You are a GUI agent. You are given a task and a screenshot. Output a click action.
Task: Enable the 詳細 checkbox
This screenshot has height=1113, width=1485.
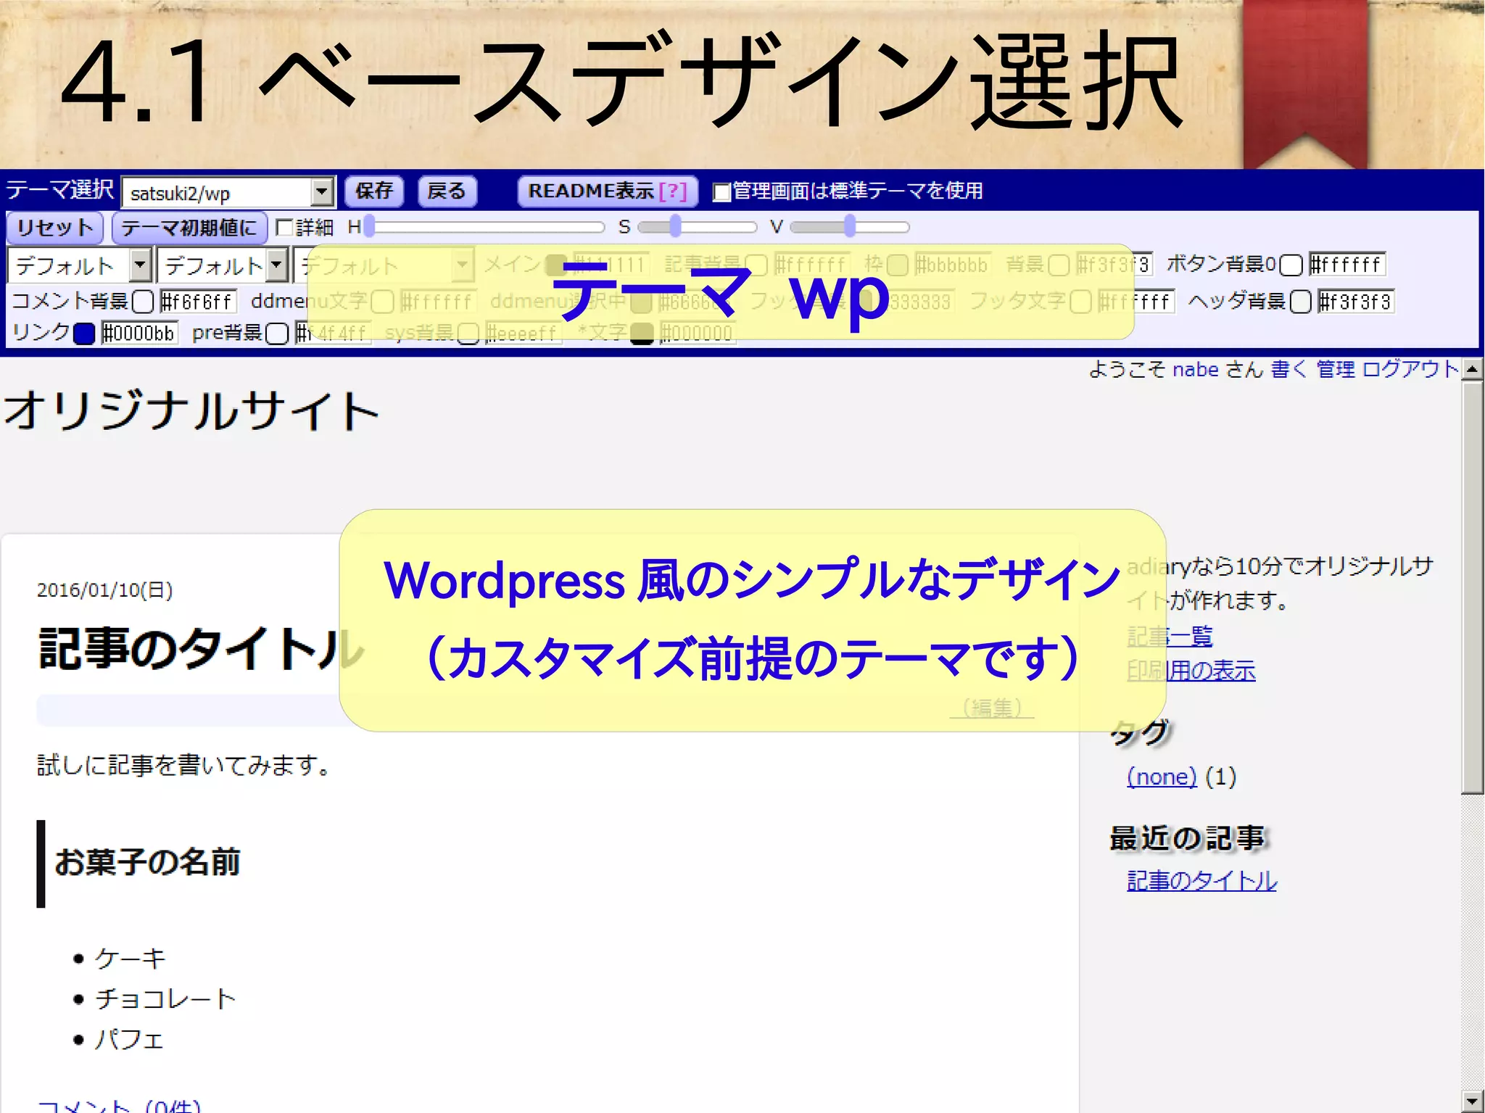pyautogui.click(x=285, y=228)
